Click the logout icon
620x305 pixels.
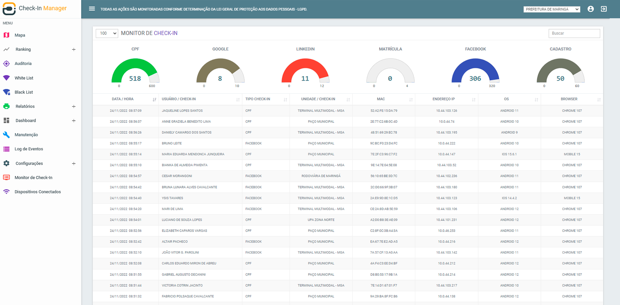click(604, 9)
